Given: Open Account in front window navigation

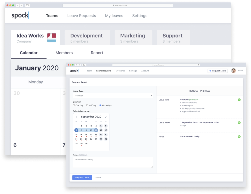Looking at the screenshot, I should [145, 71].
